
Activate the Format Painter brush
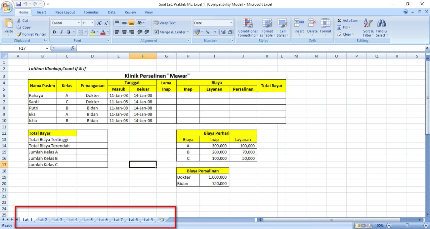(31, 34)
